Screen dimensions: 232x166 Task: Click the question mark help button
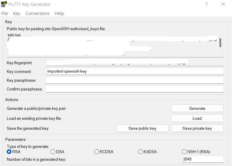click(x=207, y=4)
